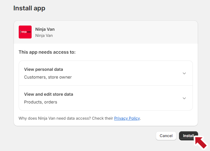Viewport: 210px width, 151px height.
Task: Click the "Products, orders" description
Action: click(x=41, y=102)
